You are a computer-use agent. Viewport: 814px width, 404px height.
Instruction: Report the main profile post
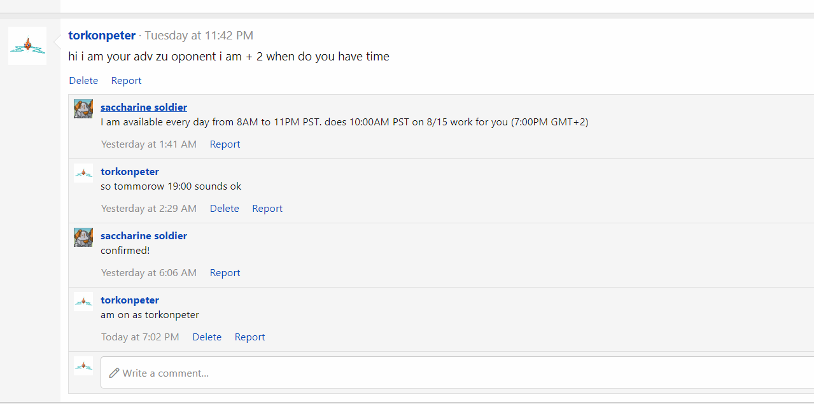point(126,81)
